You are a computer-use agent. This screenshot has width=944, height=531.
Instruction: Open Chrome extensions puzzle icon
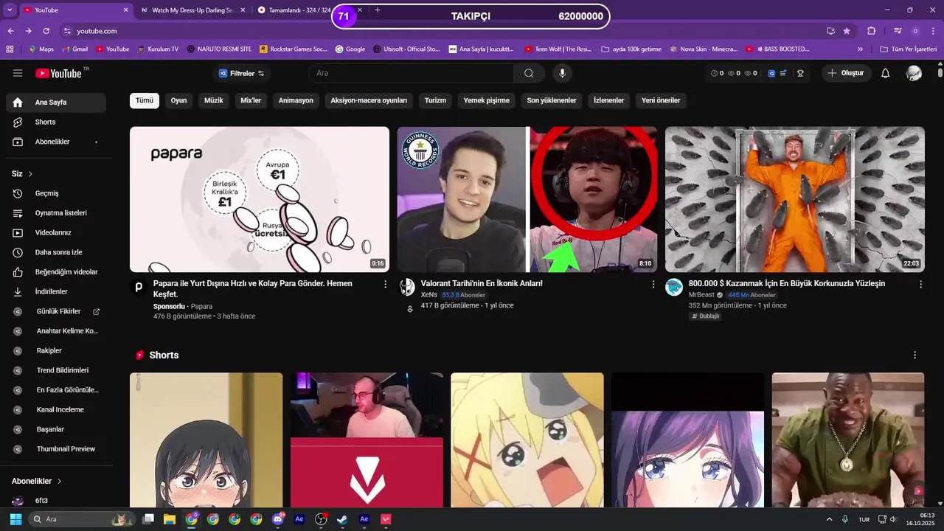[871, 31]
